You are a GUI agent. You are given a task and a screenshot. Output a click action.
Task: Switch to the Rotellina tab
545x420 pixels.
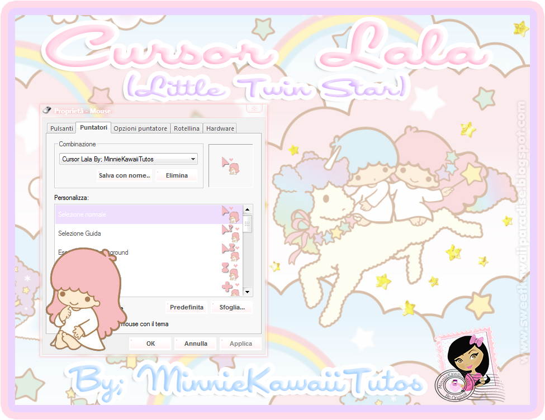[x=186, y=128]
